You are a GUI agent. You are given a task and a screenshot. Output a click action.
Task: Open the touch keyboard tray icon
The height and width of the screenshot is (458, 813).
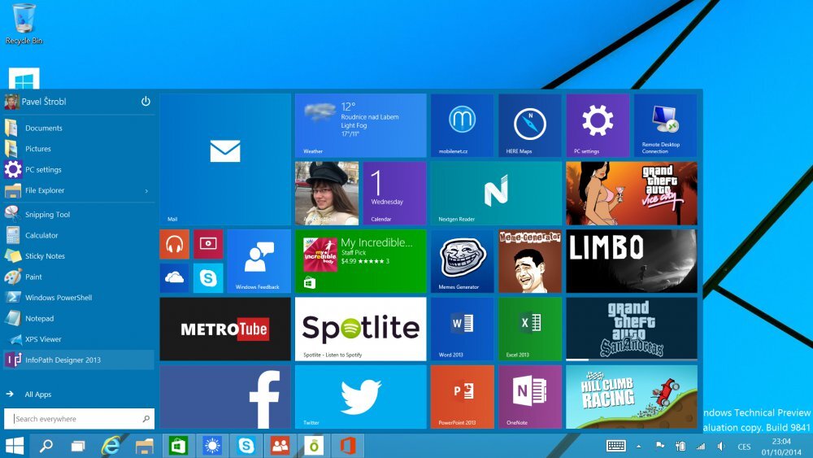pyautogui.click(x=616, y=446)
